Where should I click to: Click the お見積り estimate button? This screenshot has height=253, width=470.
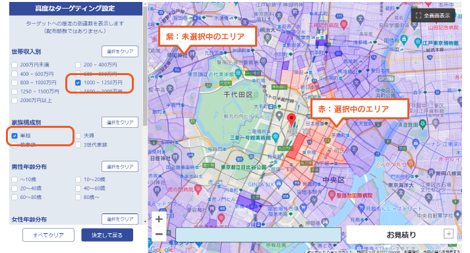pos(401,235)
